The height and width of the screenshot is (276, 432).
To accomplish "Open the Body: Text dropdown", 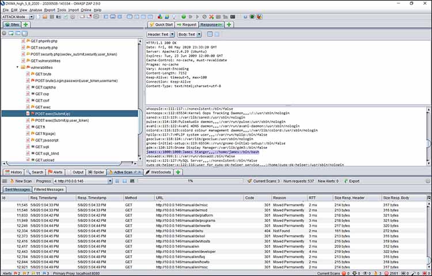I will 190,34.
